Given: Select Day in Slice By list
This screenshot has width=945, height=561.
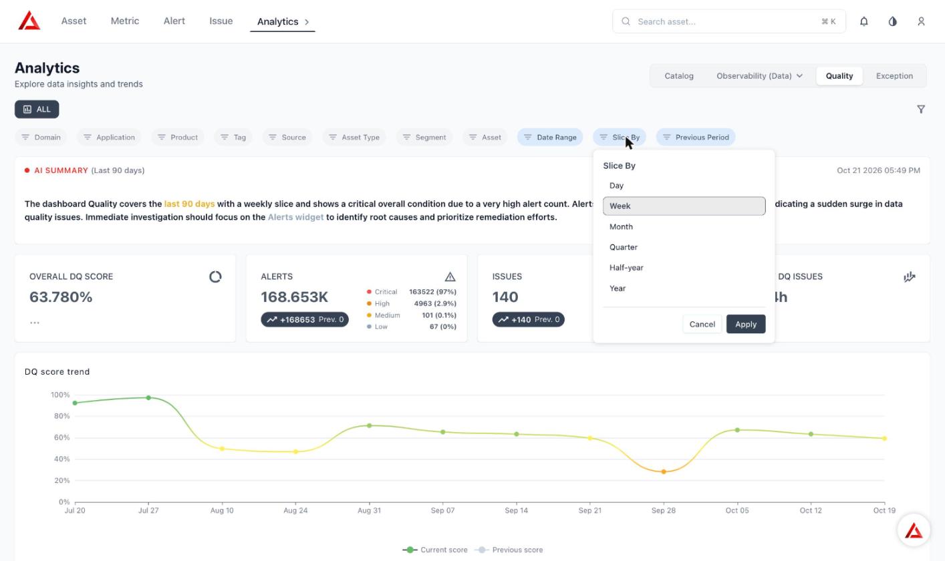Looking at the screenshot, I should (684, 186).
